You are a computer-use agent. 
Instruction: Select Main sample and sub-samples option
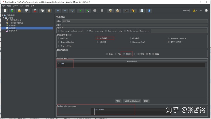click(x=71, y=31)
